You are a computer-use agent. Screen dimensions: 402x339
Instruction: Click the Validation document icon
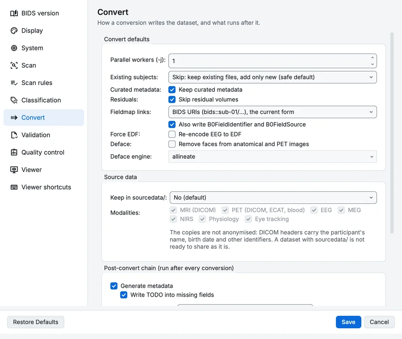[x=14, y=135]
